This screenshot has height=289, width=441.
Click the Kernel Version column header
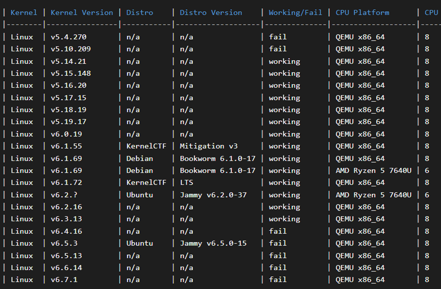pyautogui.click(x=82, y=12)
